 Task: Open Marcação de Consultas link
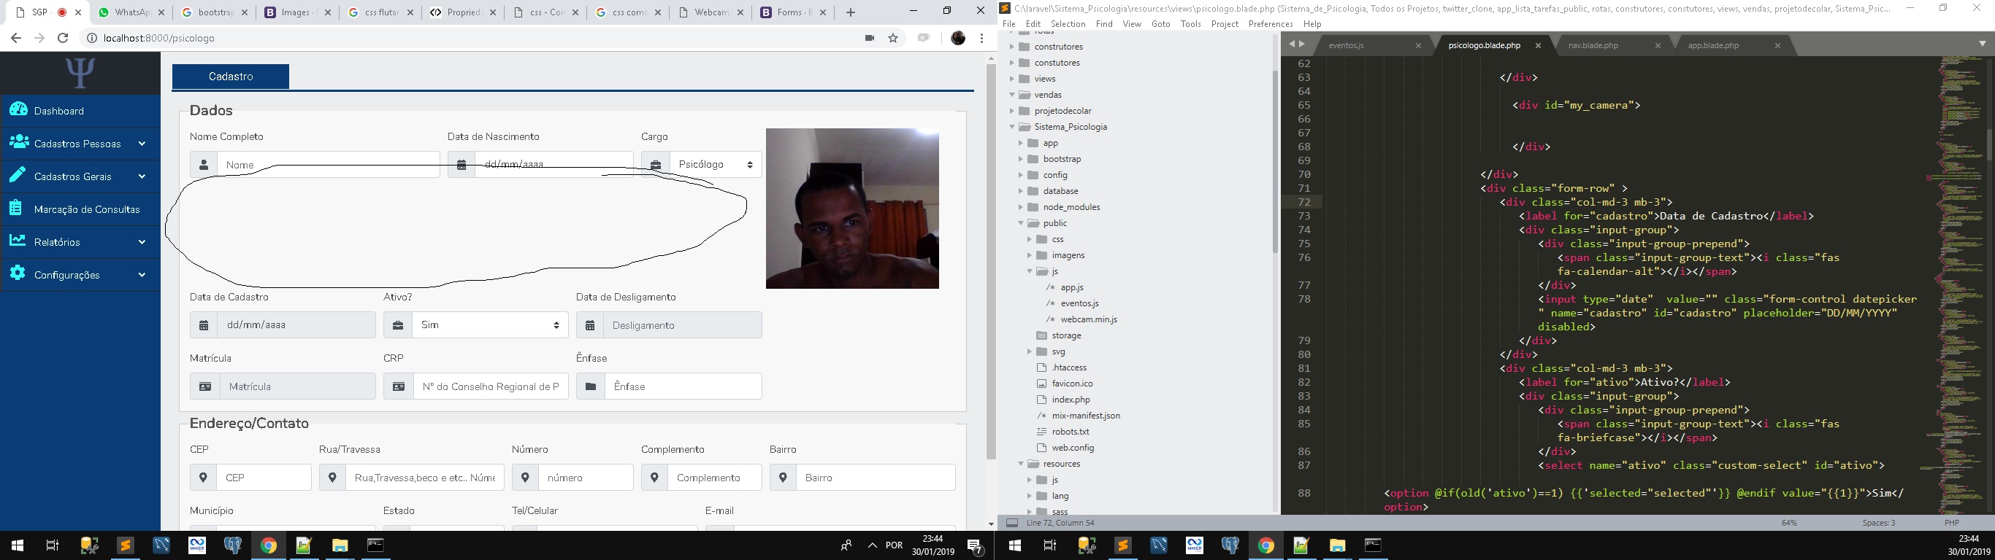[87, 209]
